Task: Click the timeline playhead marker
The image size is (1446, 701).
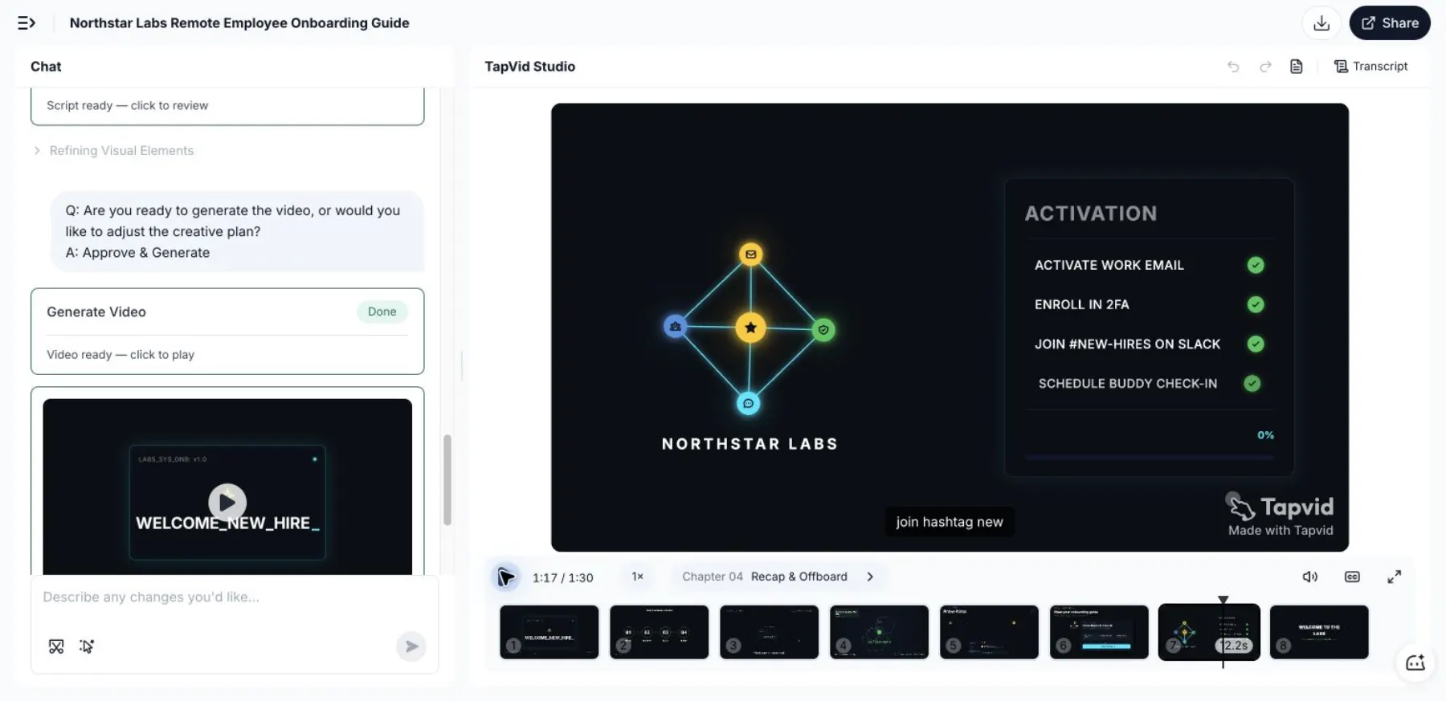Action: click(1223, 601)
